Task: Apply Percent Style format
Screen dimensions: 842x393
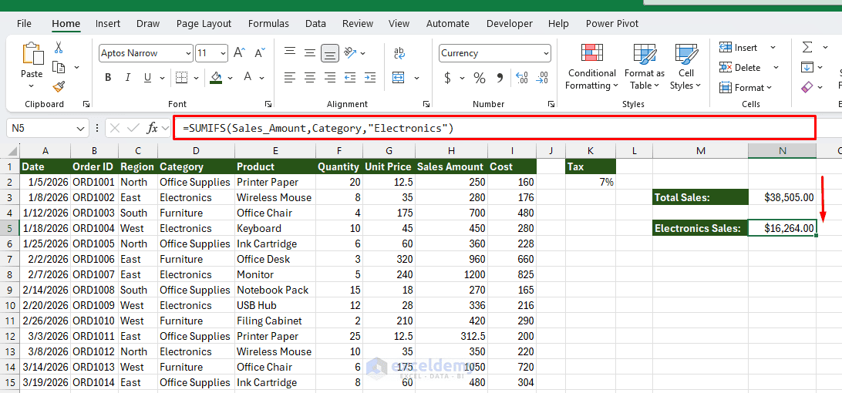Action: (x=480, y=78)
